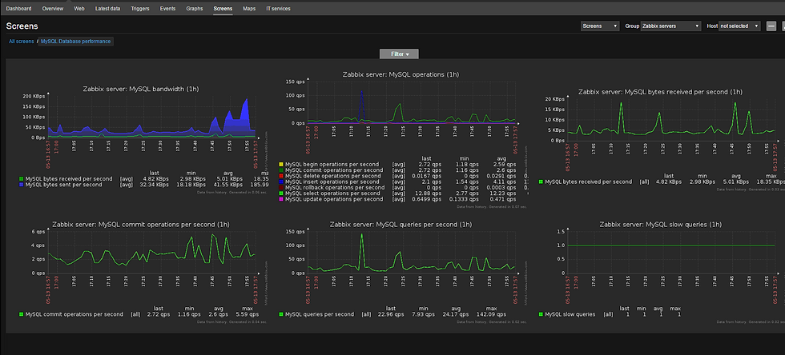This screenshot has height=355, width=785.
Task: Click the '22.96 qps' last value
Action: coord(391,314)
